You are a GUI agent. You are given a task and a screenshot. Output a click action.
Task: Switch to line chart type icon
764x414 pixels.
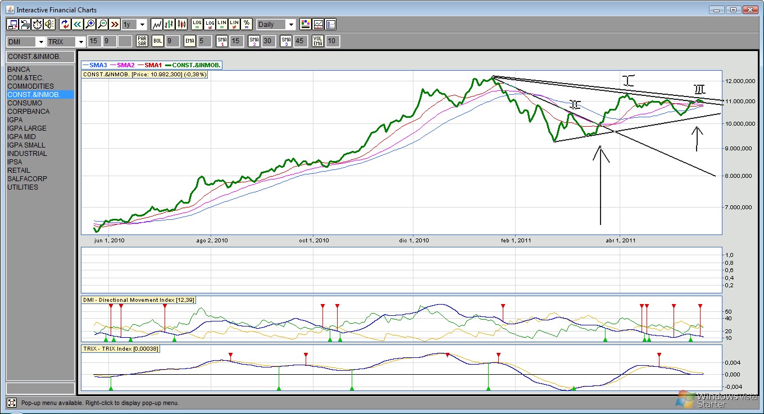[x=157, y=24]
